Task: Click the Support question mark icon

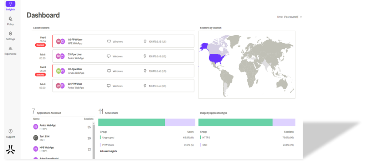Action: pos(10,131)
